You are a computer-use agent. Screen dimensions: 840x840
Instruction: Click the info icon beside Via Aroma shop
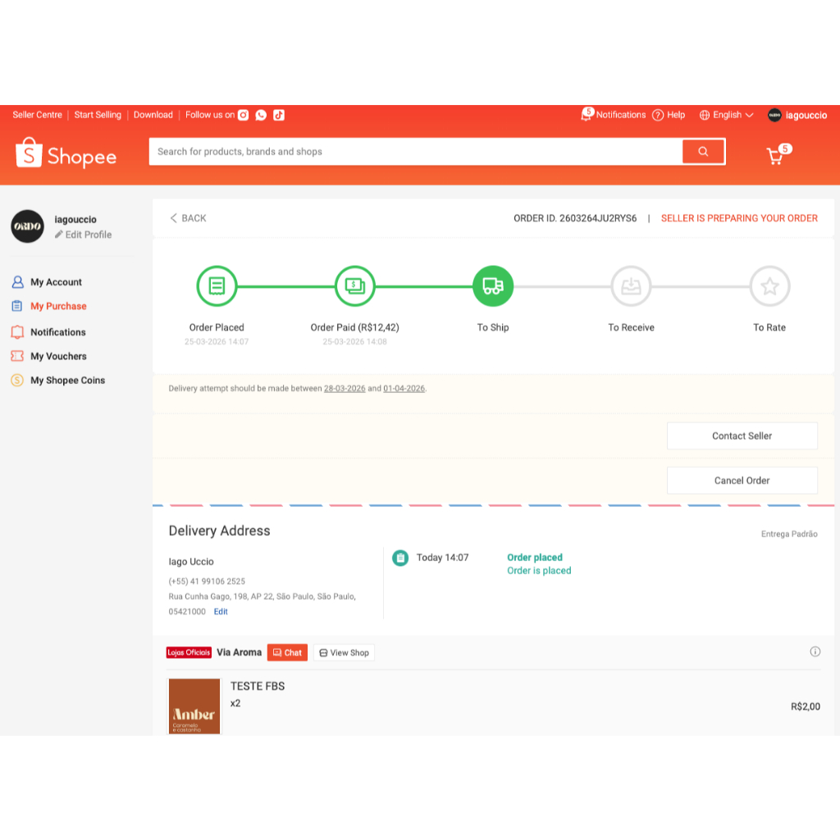pos(815,651)
